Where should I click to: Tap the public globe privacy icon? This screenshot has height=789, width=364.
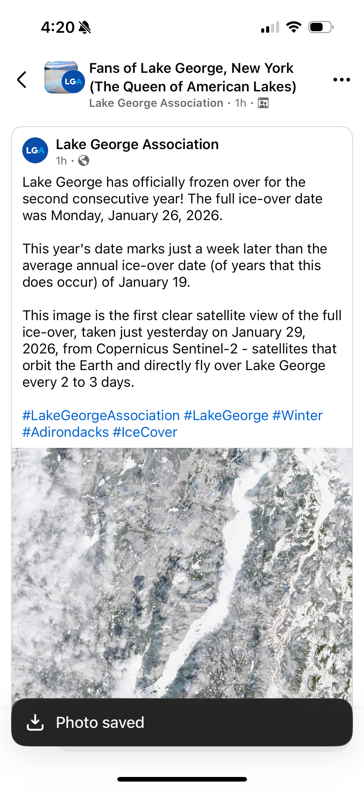[84, 161]
